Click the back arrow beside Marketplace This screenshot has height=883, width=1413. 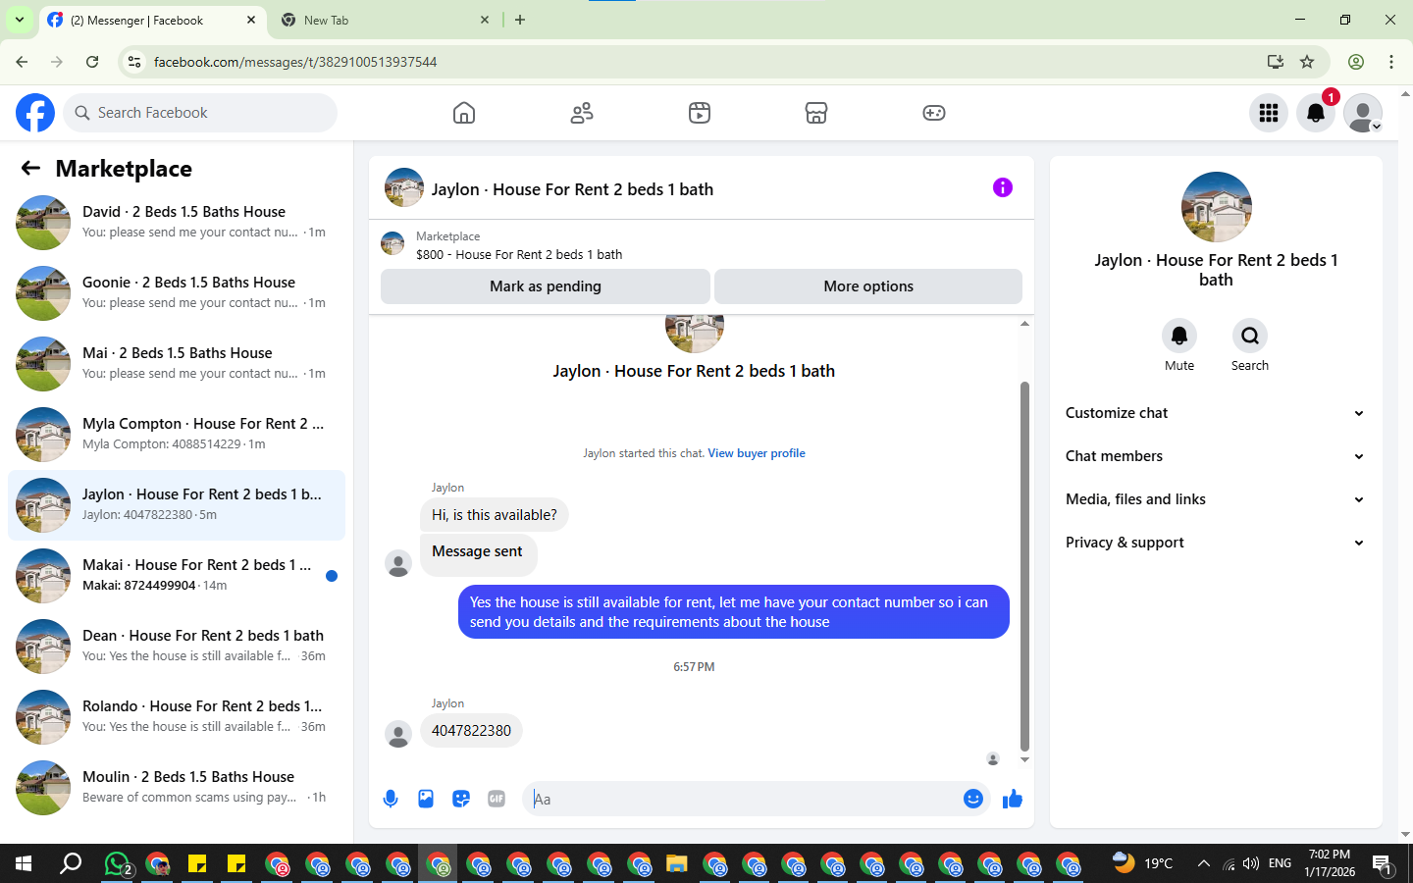[x=30, y=168]
